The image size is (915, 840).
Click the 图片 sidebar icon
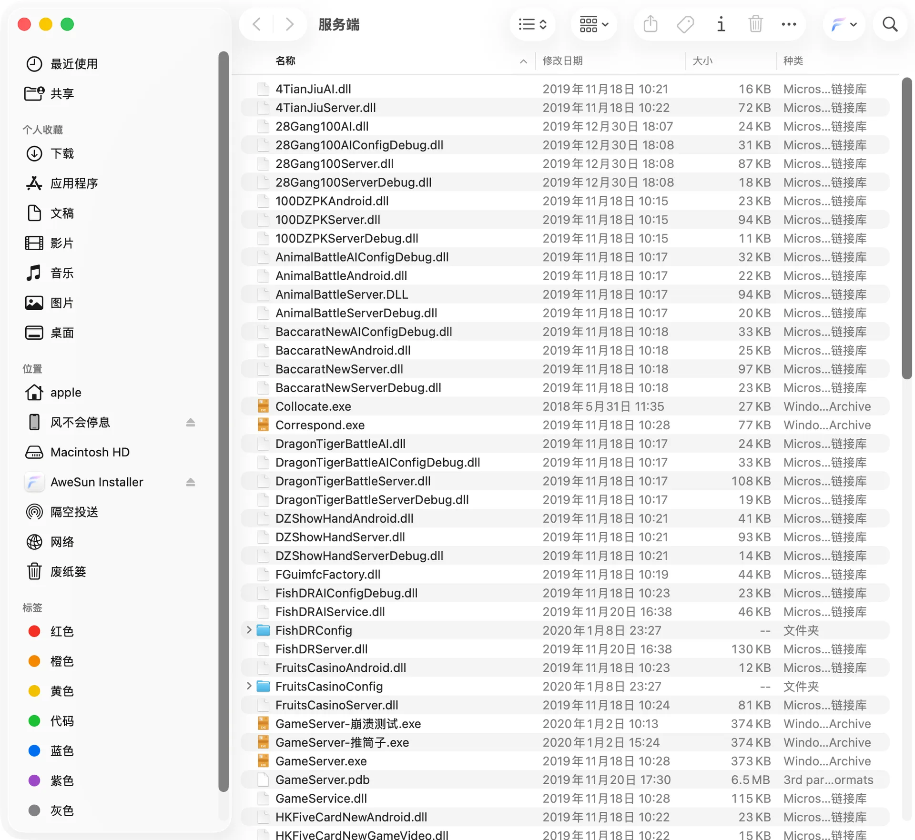(34, 303)
